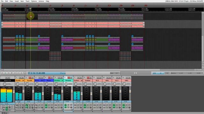Select the GL2 track name label
The height and width of the screenshot is (114, 204).
click(x=117, y=80)
